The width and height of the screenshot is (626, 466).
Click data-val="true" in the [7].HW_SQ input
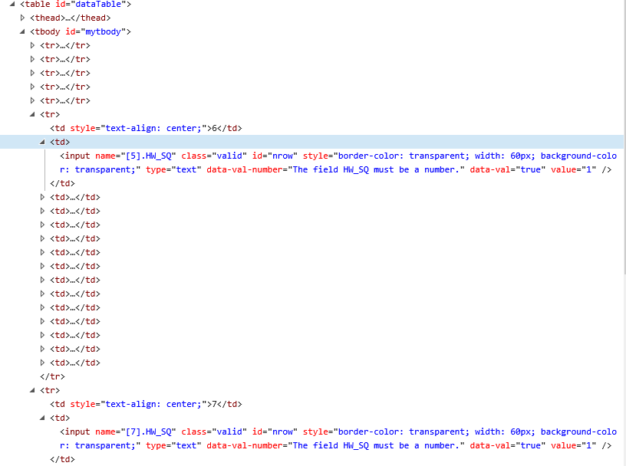pos(508,445)
